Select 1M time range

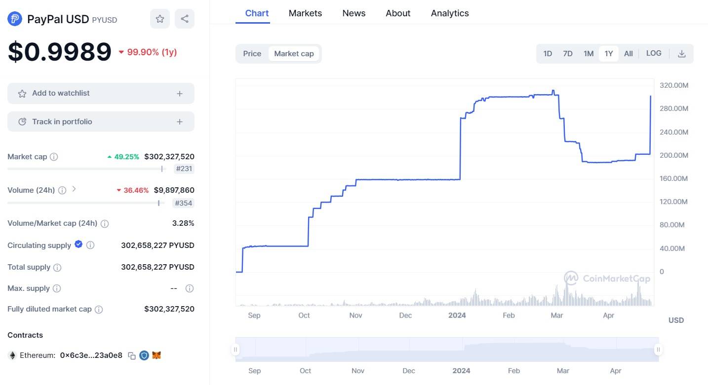pos(589,54)
